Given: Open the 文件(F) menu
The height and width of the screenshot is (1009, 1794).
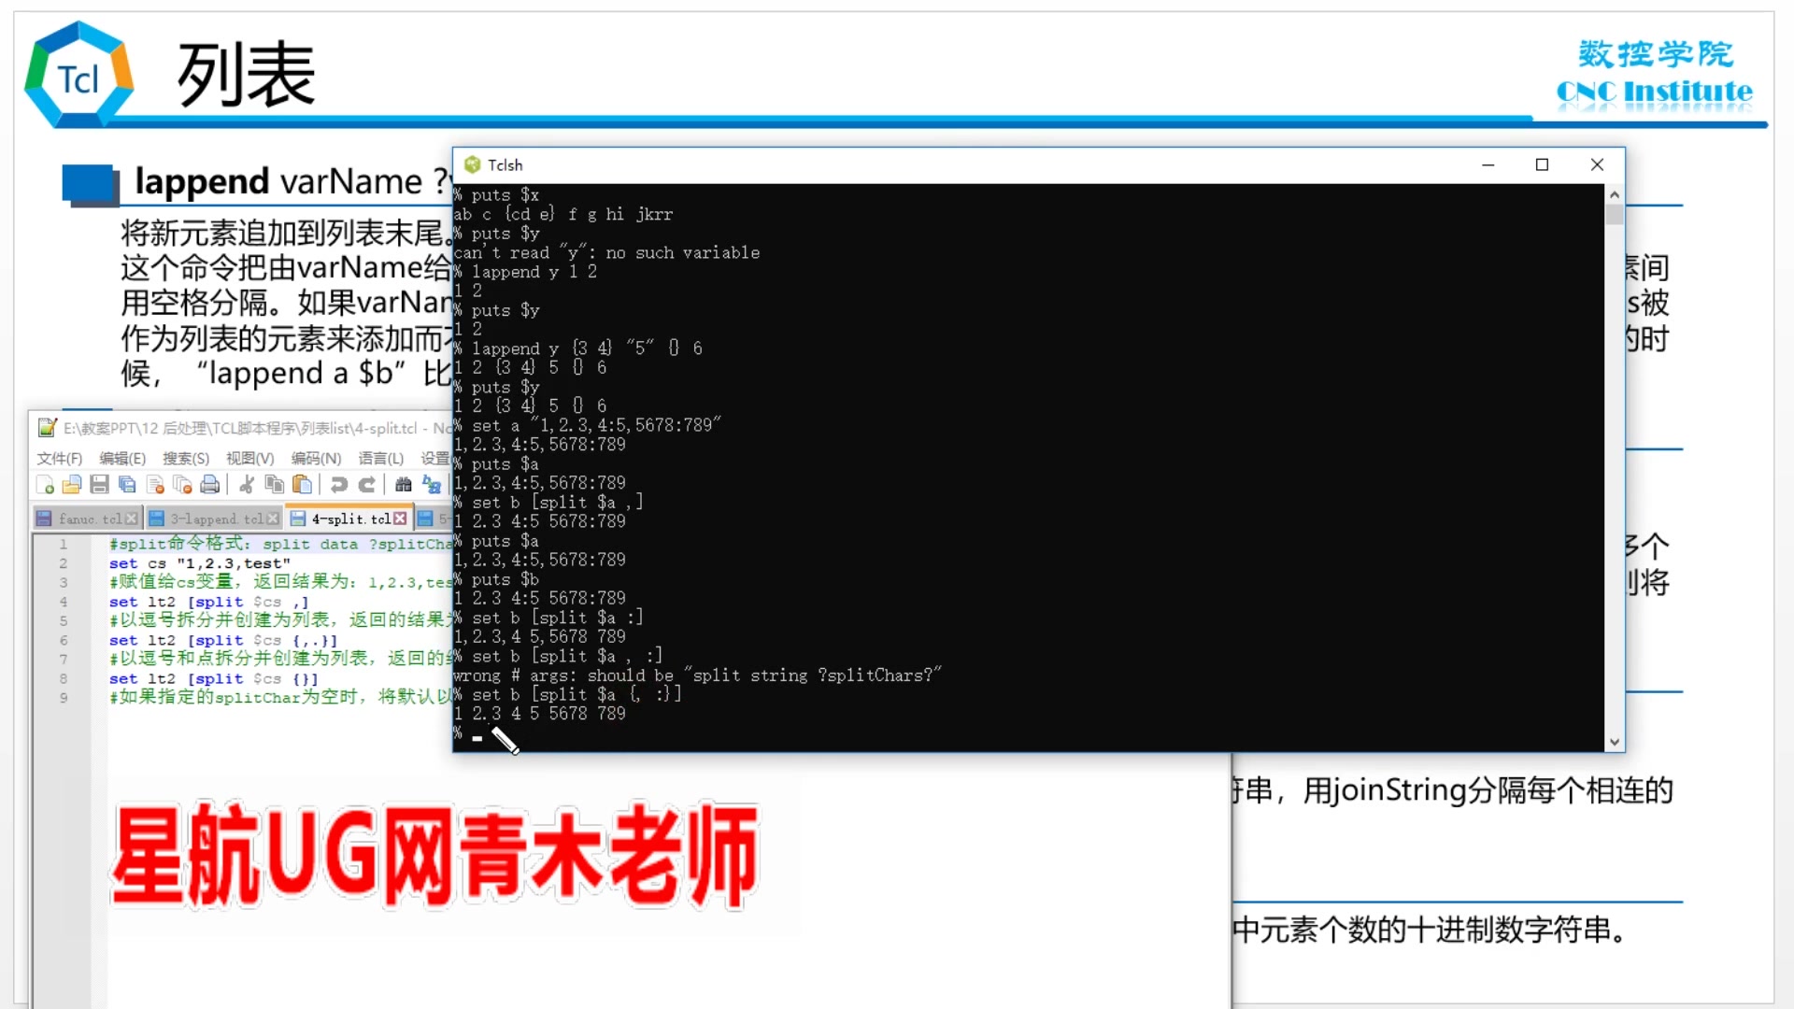Looking at the screenshot, I should [x=60, y=458].
